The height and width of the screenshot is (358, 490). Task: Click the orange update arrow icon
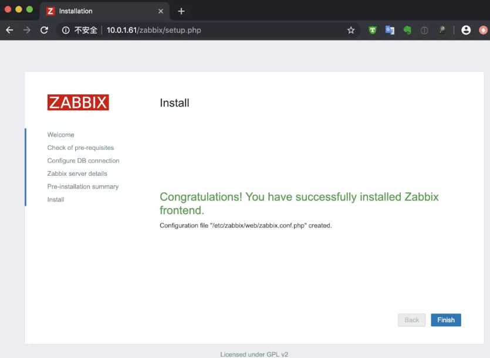pos(483,30)
